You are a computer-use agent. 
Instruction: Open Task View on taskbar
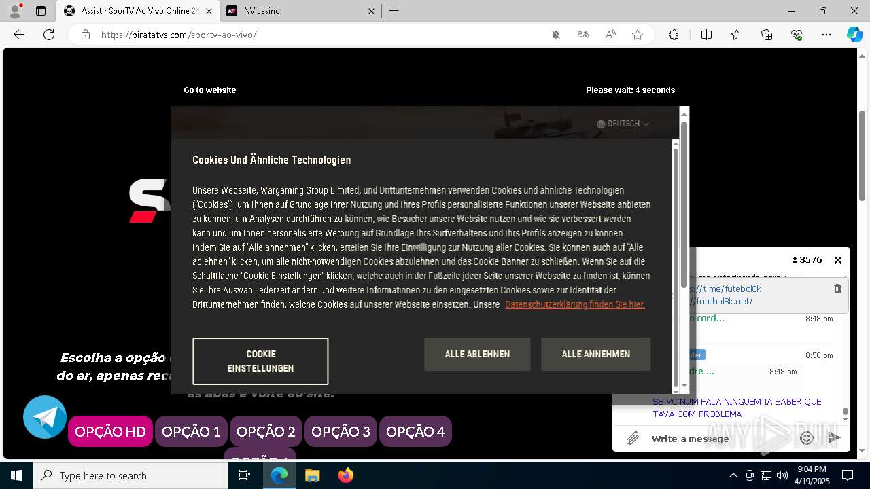point(245,475)
